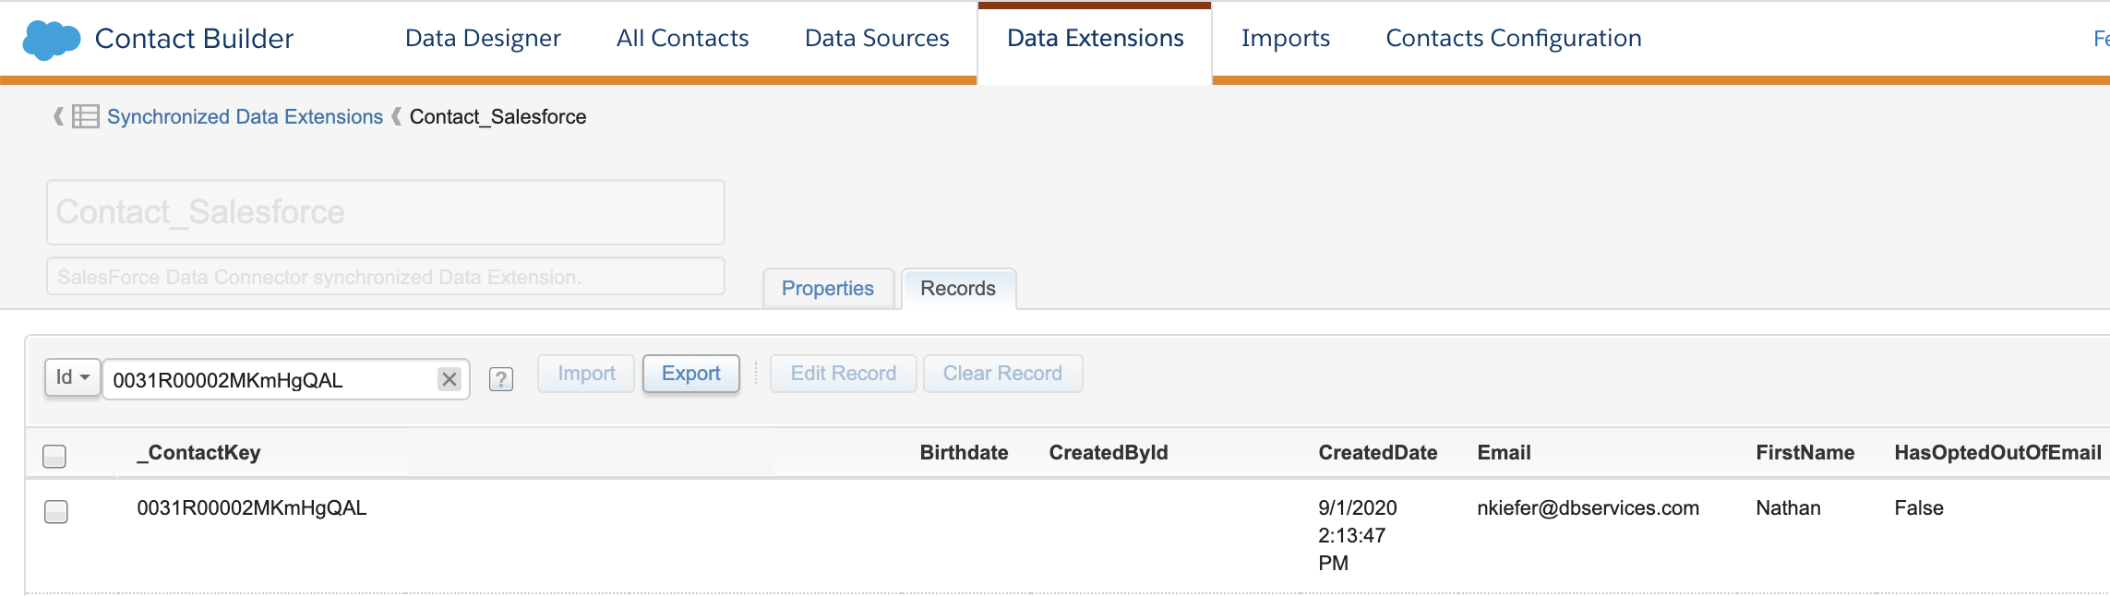
Task: Open Contacts Configuration tab
Action: tap(1514, 39)
